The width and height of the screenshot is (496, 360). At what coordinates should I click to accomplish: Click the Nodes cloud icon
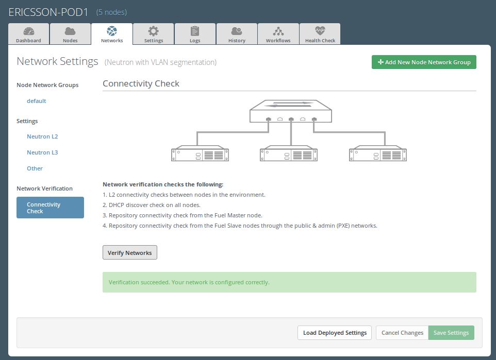(70, 31)
